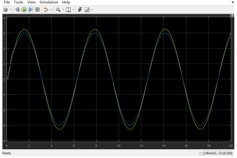Click the T=20.000 time readout
This screenshot has height=158, width=237.
click(x=226, y=153)
